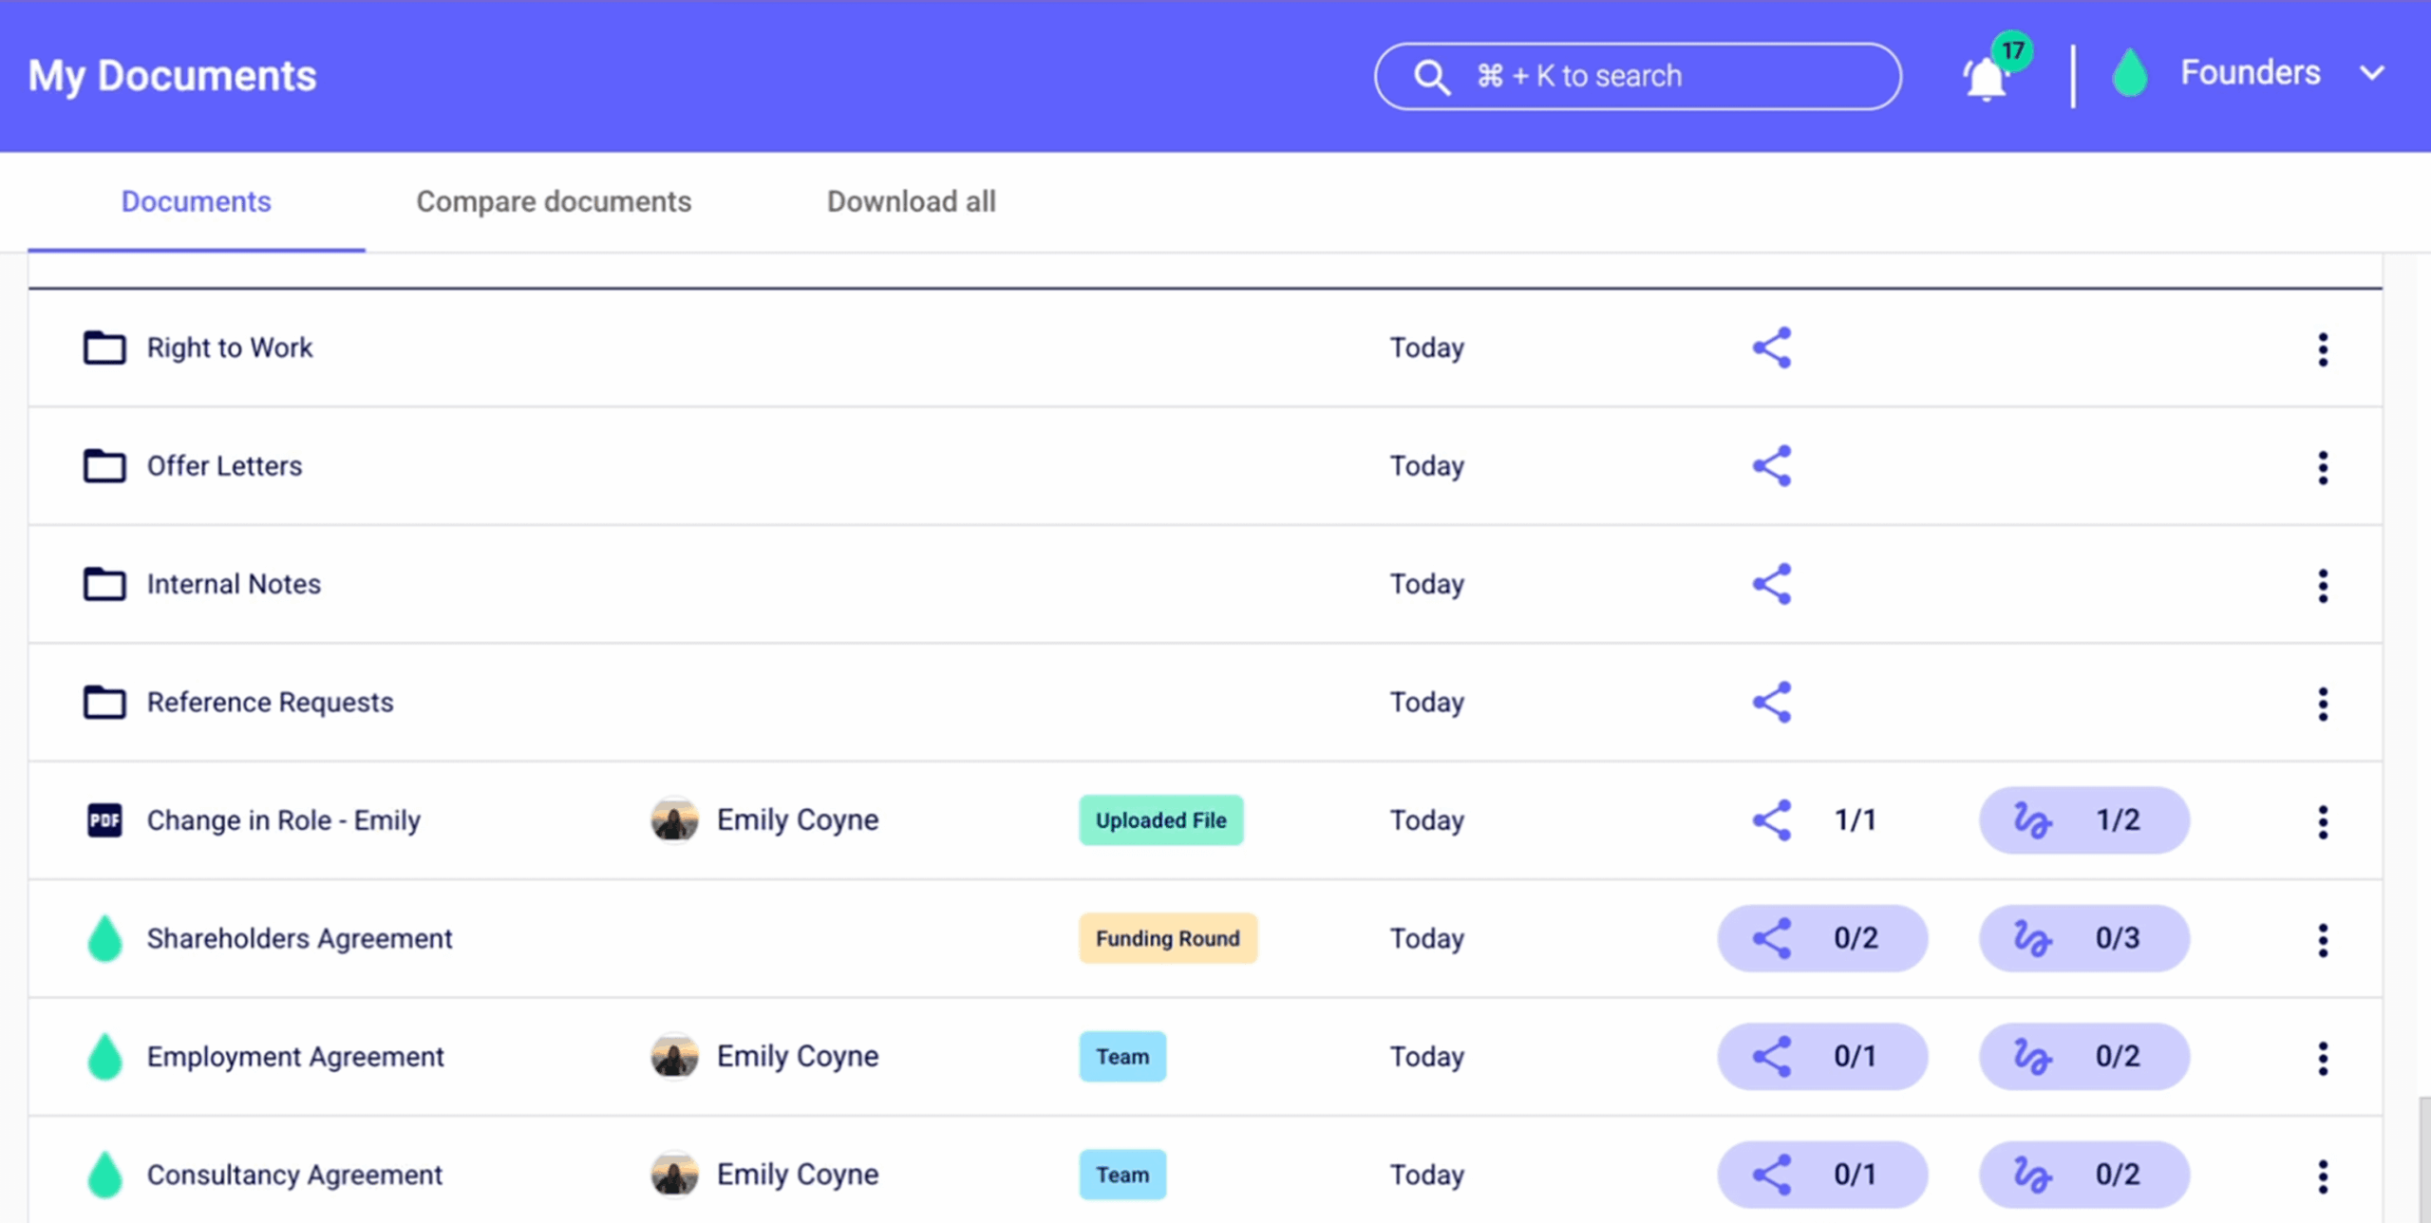Share the Offer Letters folder
The height and width of the screenshot is (1223, 2431).
point(1771,466)
